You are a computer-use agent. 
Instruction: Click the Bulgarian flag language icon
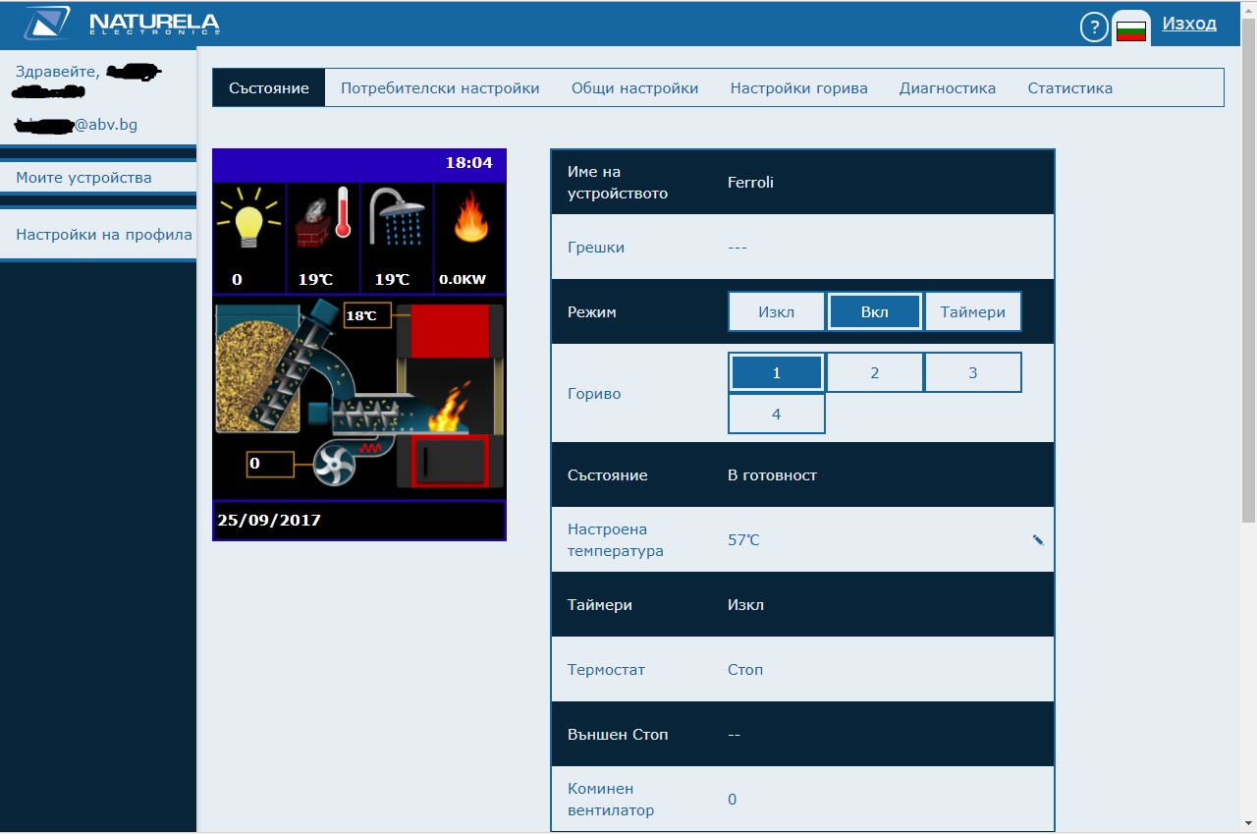point(1131,29)
